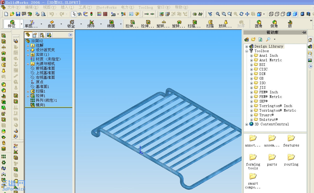Expand the 拉伸1 extrude feature node
Image resolution: width=314 pixels, height=193 pixels.
click(x=28, y=96)
